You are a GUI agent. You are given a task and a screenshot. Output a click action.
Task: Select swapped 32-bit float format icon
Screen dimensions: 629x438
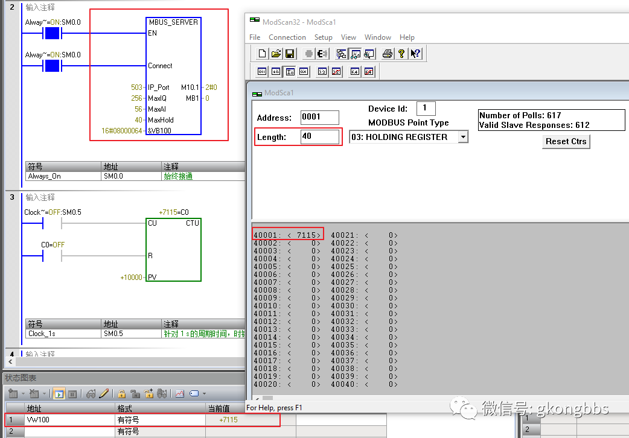click(x=336, y=72)
